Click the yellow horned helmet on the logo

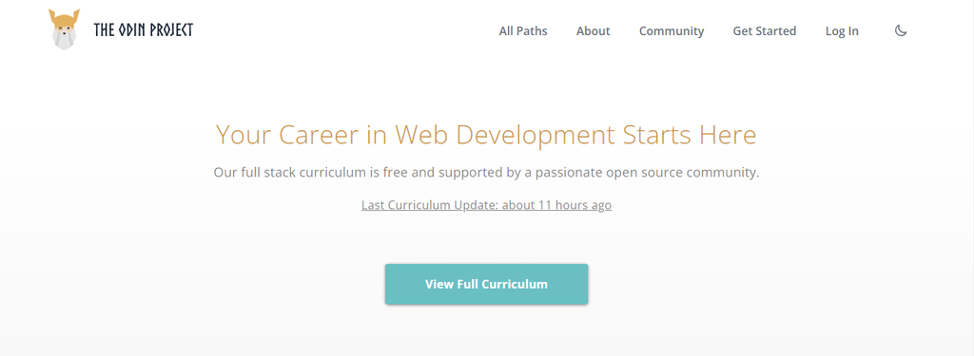(64, 19)
